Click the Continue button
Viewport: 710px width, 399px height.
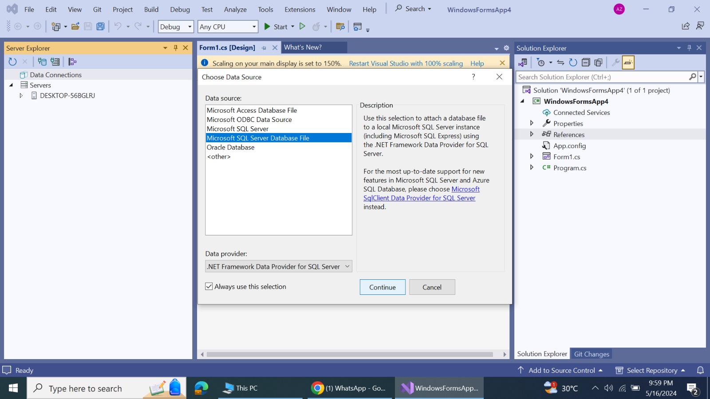(383, 287)
